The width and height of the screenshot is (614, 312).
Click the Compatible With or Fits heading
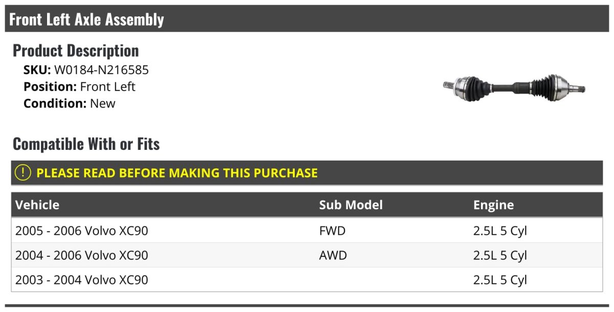click(86, 144)
